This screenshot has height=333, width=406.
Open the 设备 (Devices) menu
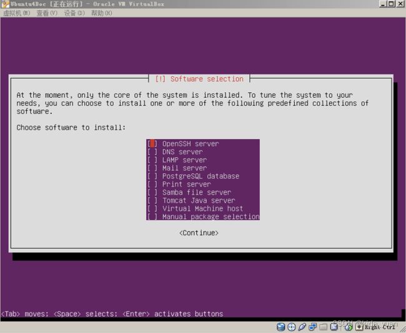pyautogui.click(x=74, y=12)
